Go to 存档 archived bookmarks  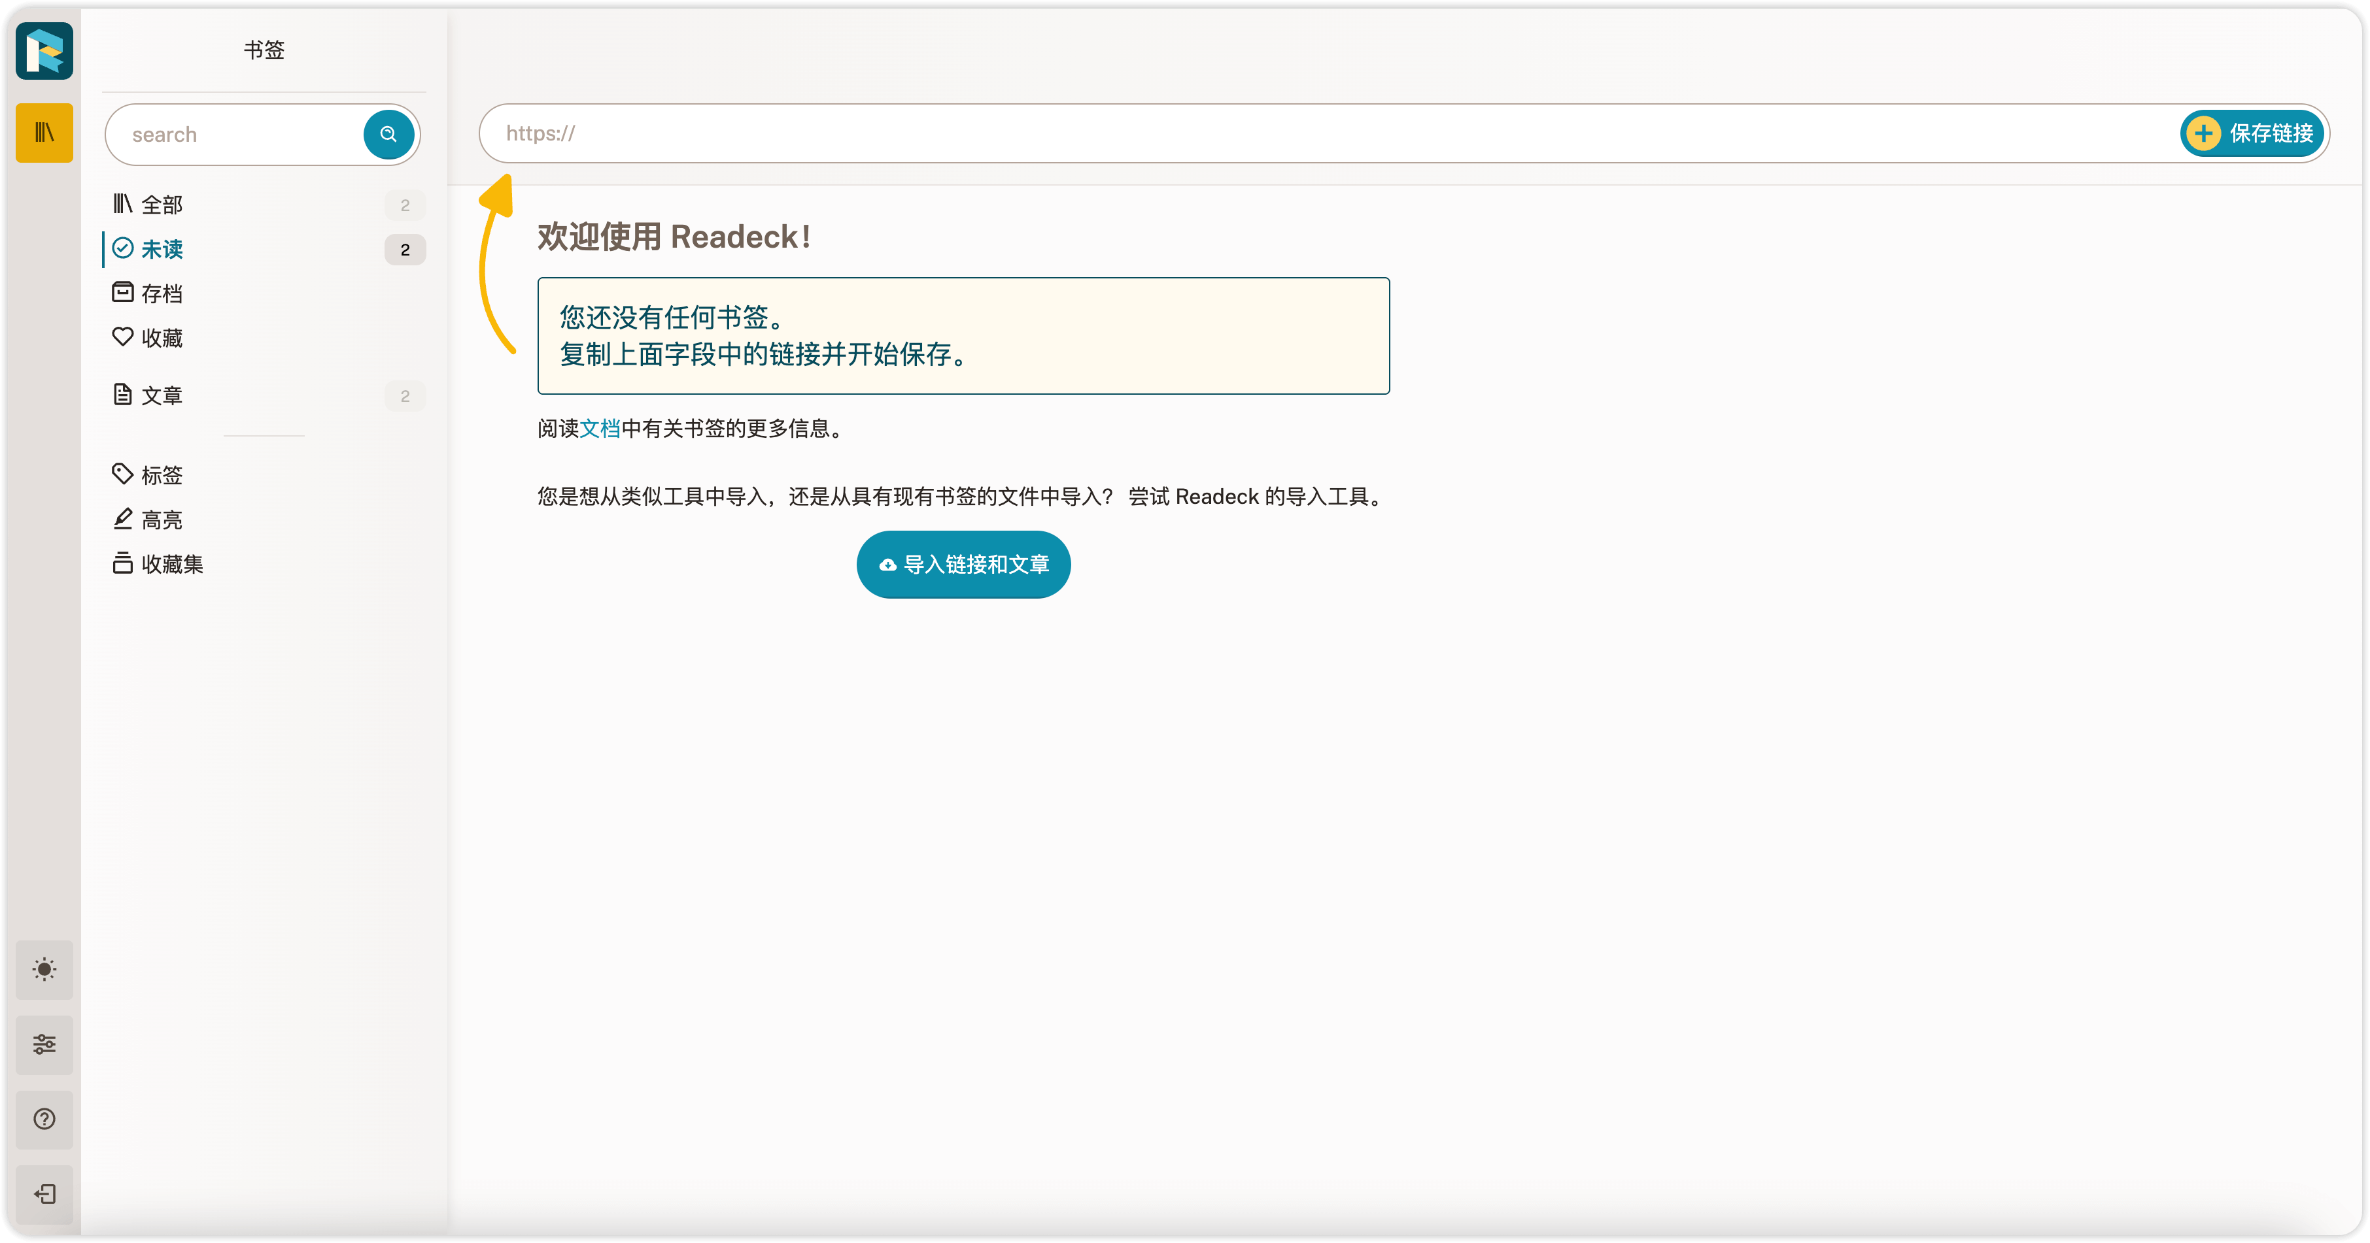tap(264, 293)
